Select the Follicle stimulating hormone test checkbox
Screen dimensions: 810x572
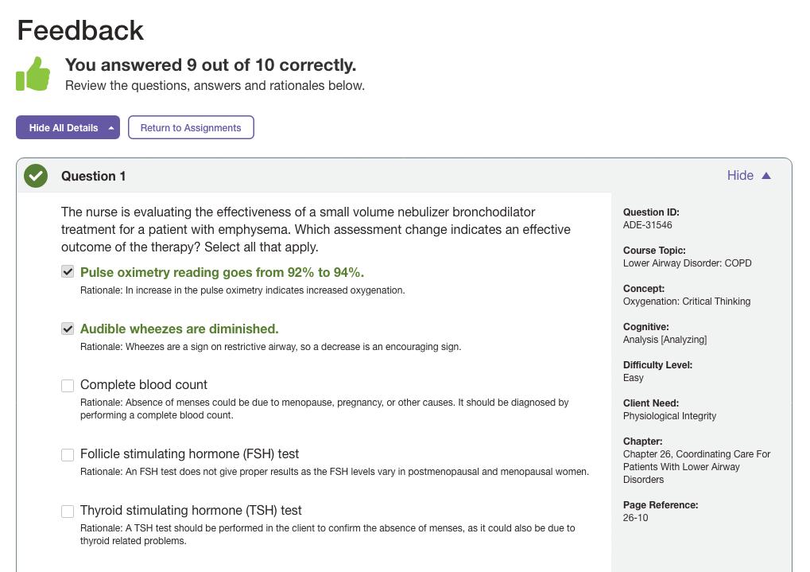point(68,455)
